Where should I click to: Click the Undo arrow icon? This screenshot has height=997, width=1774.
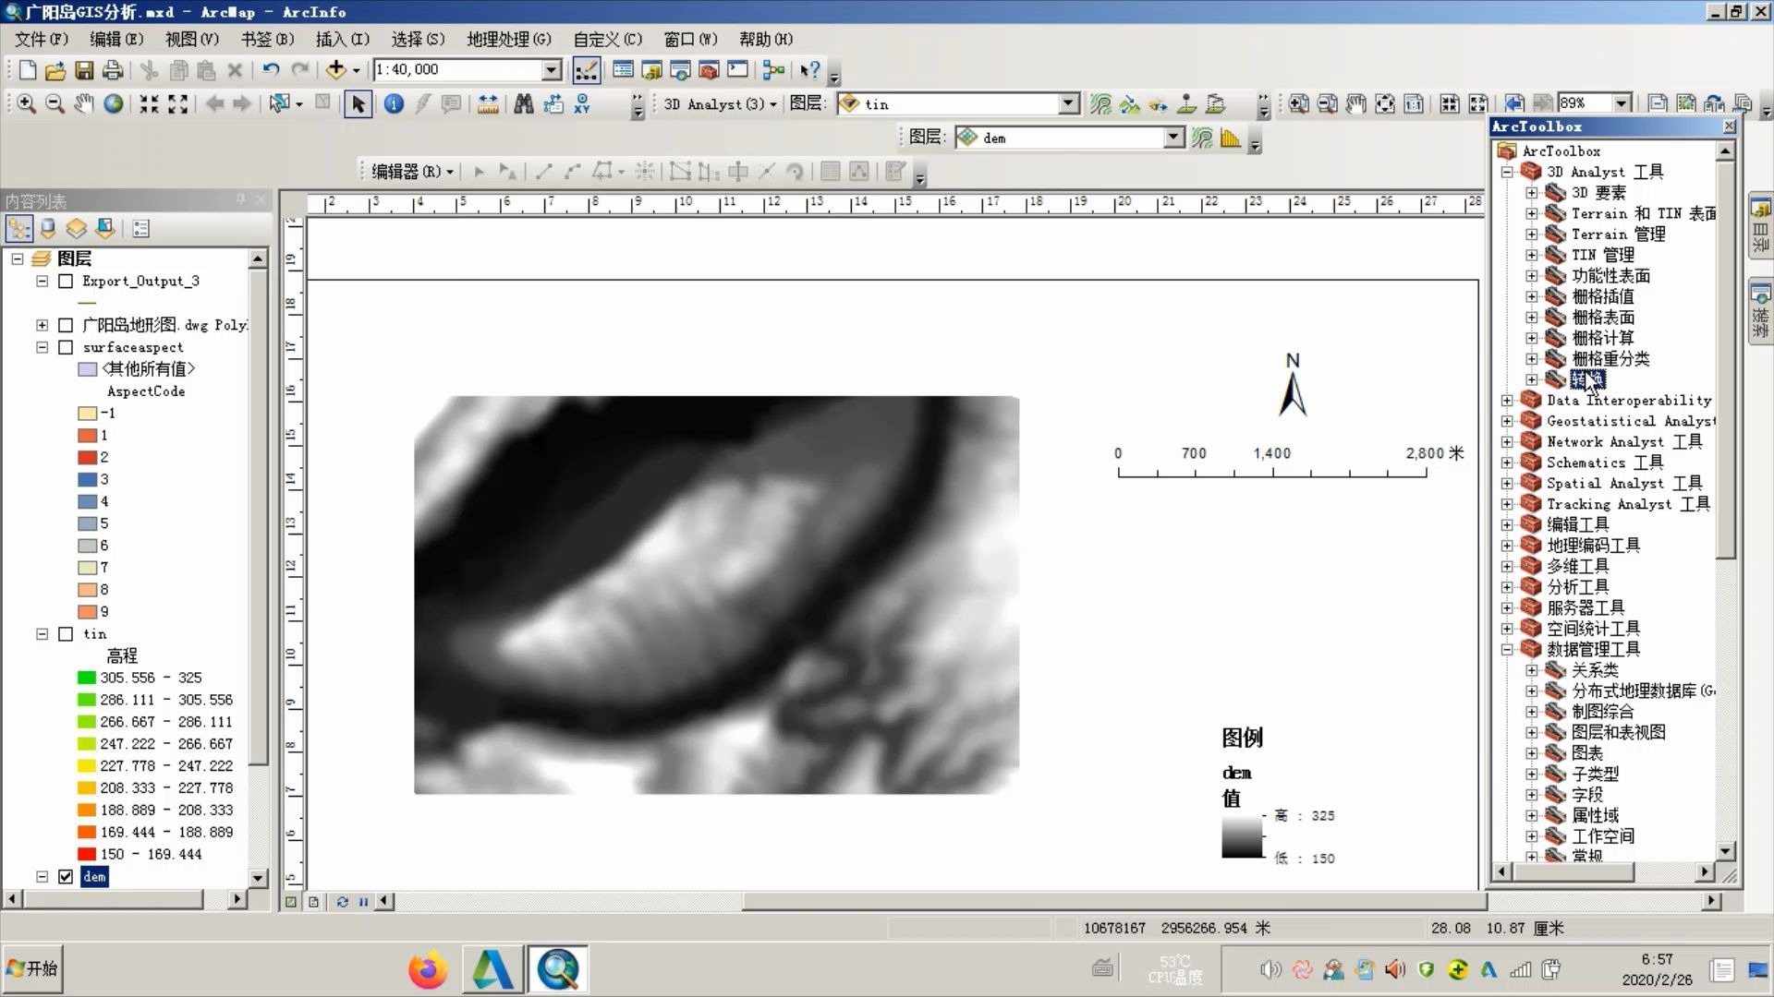pyautogui.click(x=270, y=70)
